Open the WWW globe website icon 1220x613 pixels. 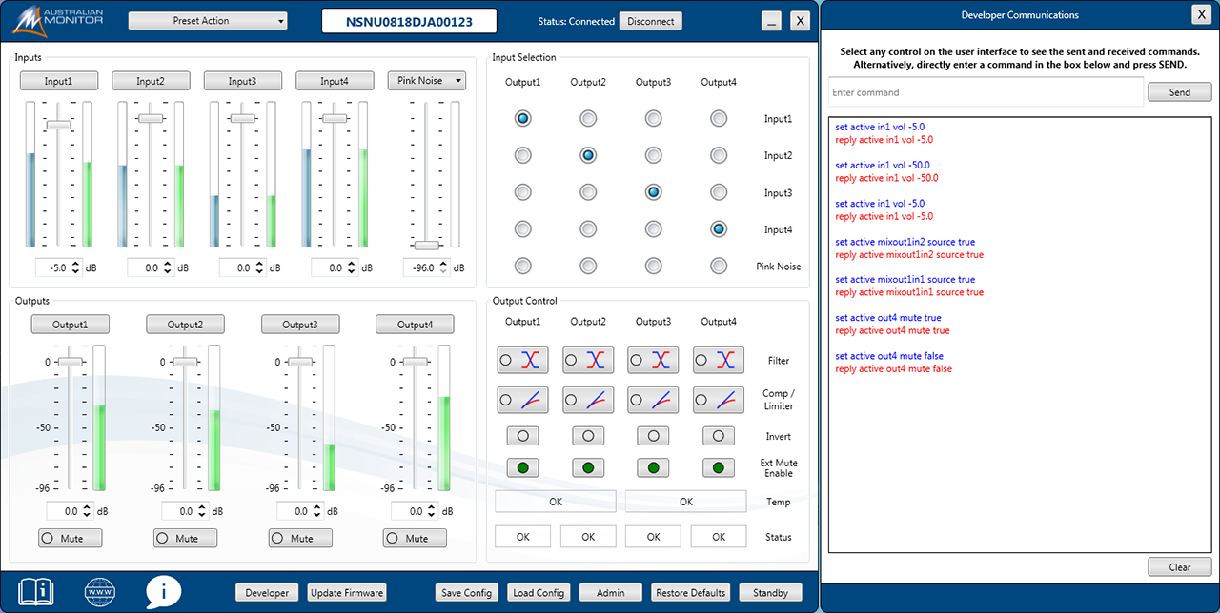coord(99,591)
